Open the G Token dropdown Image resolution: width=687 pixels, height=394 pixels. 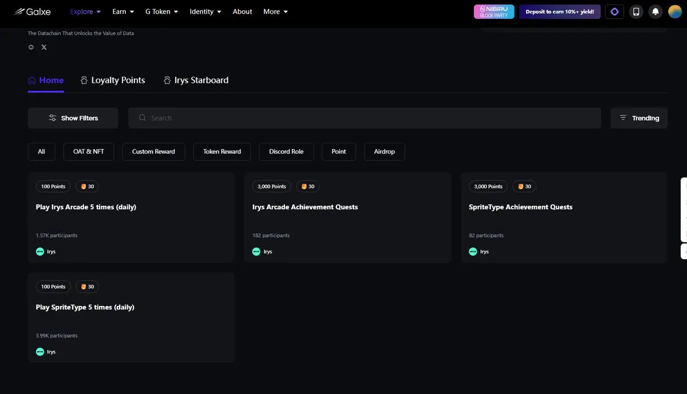coord(161,11)
